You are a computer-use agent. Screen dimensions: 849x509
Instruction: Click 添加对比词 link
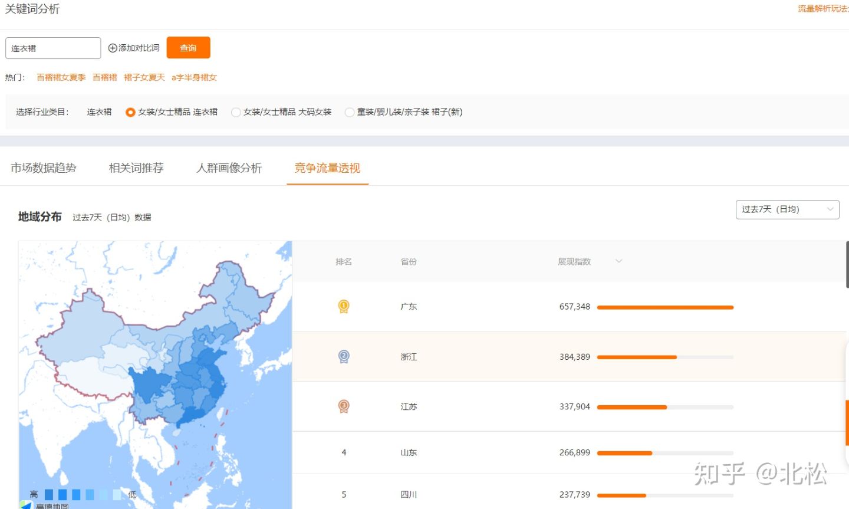click(x=139, y=48)
